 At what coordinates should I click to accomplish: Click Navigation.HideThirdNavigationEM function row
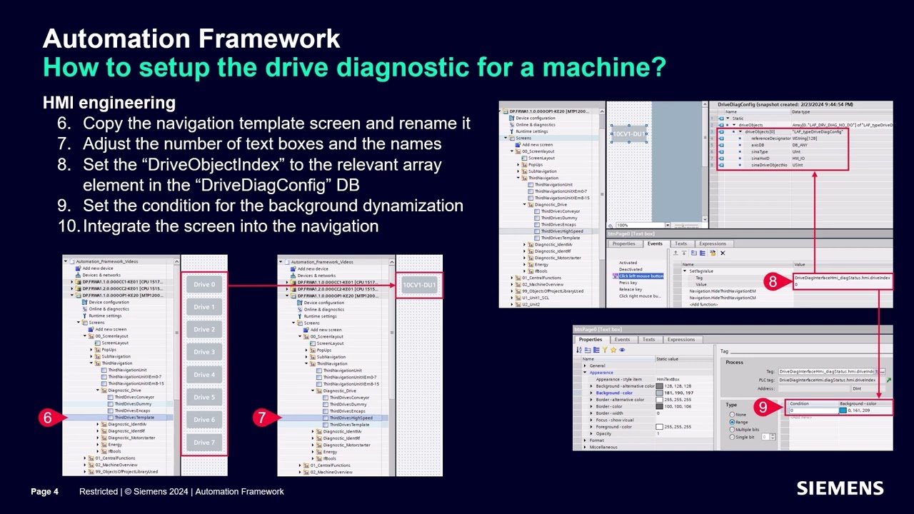click(x=723, y=291)
